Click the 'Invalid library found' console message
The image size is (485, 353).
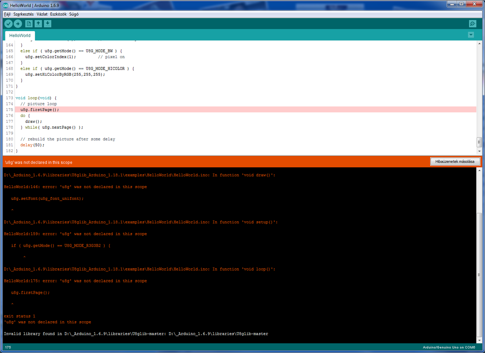(x=136, y=334)
